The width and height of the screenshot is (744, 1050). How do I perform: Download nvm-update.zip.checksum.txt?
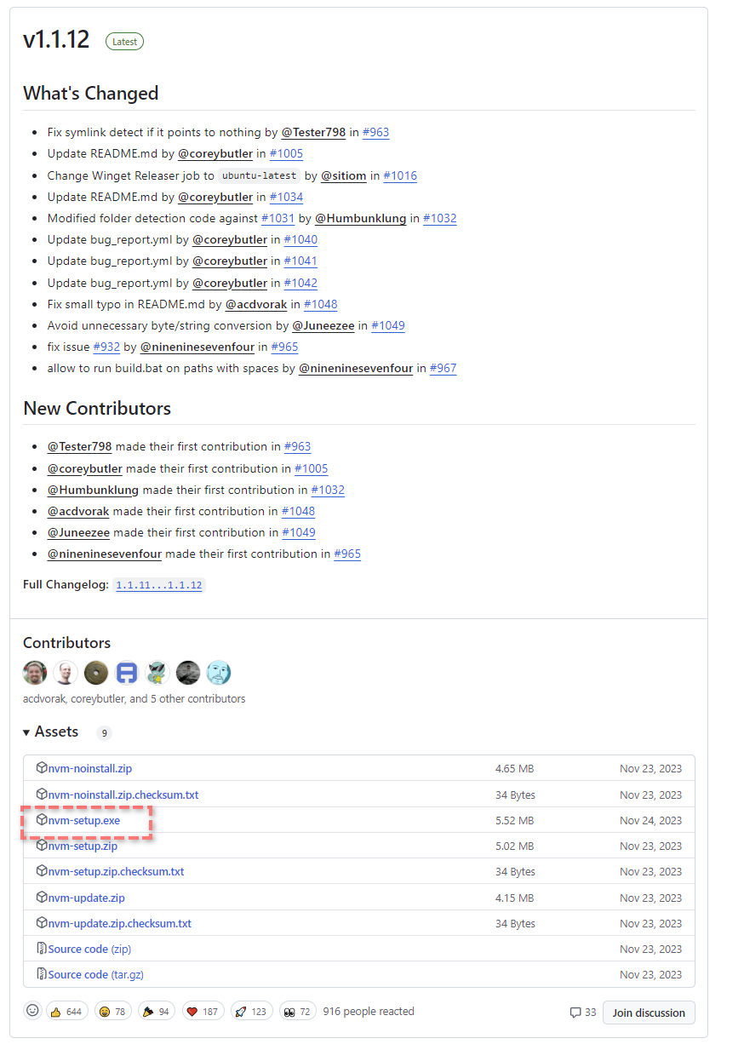[x=120, y=923]
